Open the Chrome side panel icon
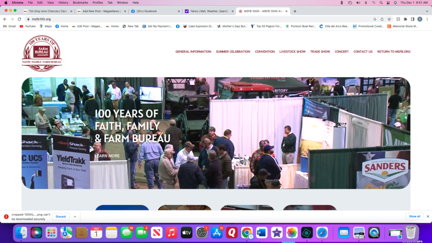The image size is (432, 243). click(413, 19)
